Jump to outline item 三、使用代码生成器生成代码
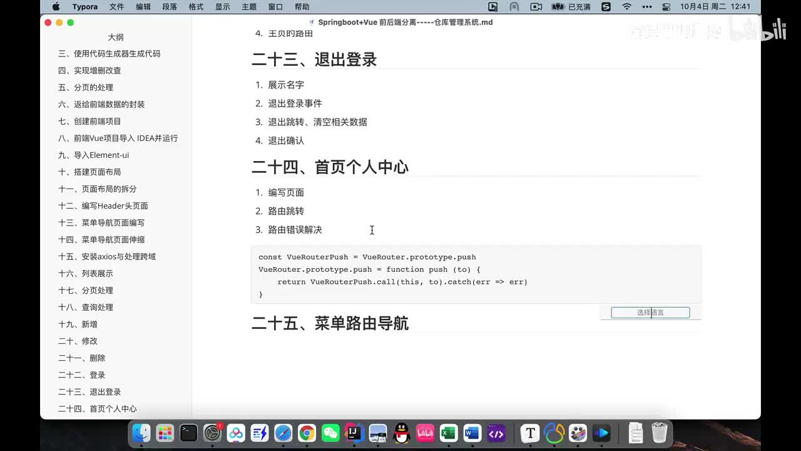Screen dimensions: 801x451 109,54
